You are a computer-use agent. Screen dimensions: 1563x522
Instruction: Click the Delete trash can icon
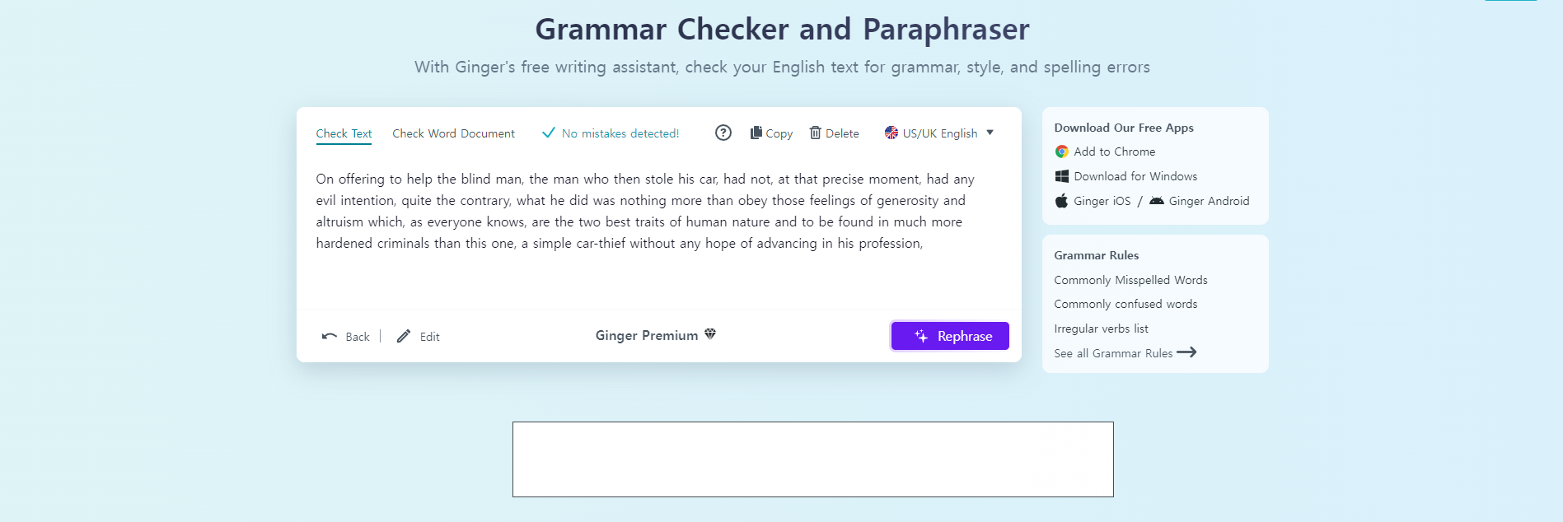tap(815, 133)
